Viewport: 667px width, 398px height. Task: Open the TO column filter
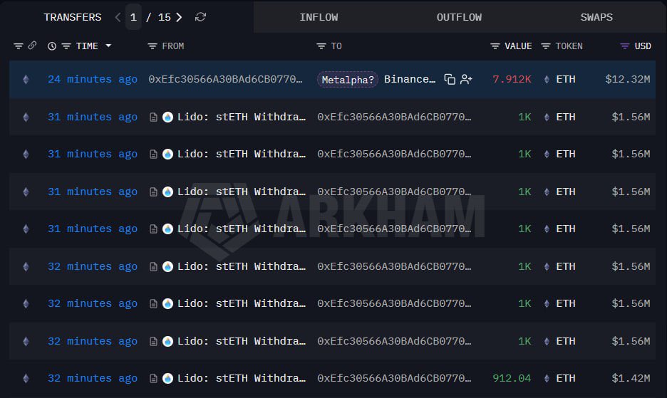[x=321, y=46]
